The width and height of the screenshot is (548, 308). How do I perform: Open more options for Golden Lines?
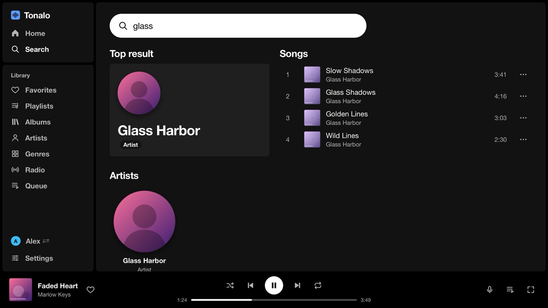click(523, 118)
